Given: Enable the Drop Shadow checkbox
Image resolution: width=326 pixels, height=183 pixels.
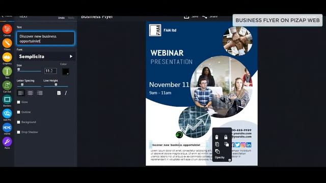Looking at the screenshot, I should (18, 132).
